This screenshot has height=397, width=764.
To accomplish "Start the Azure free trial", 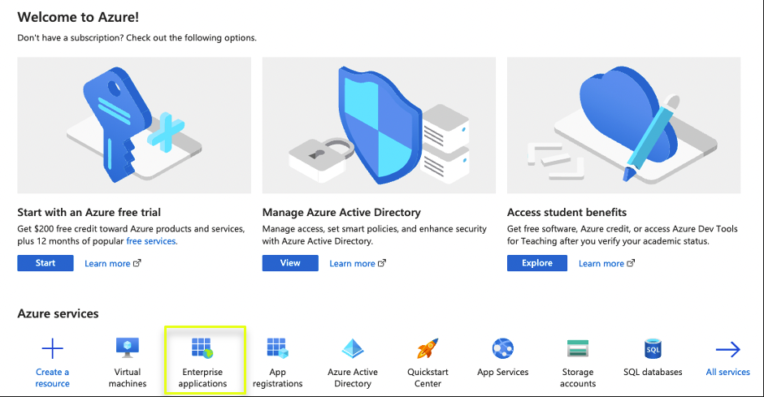I will tap(46, 263).
